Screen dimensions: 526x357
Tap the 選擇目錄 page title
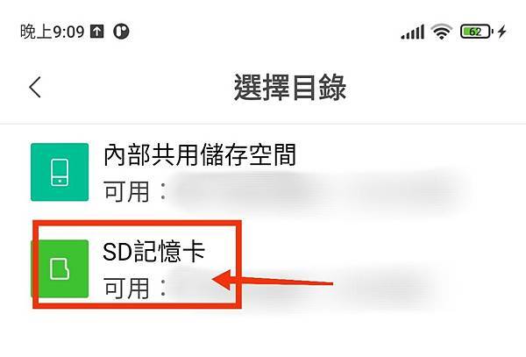290,87
